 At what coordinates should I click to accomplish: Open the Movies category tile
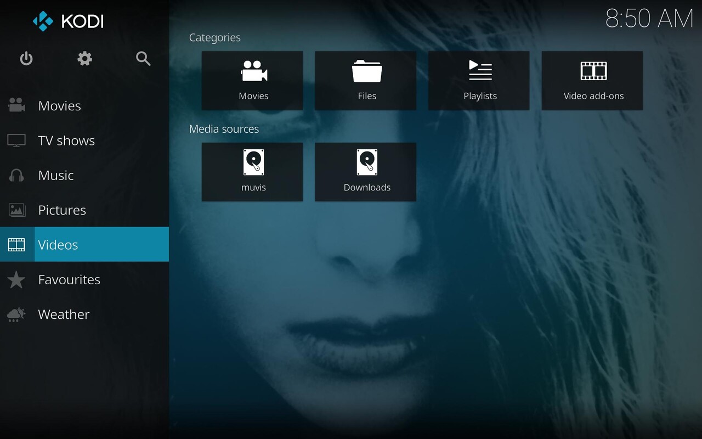pyautogui.click(x=252, y=81)
